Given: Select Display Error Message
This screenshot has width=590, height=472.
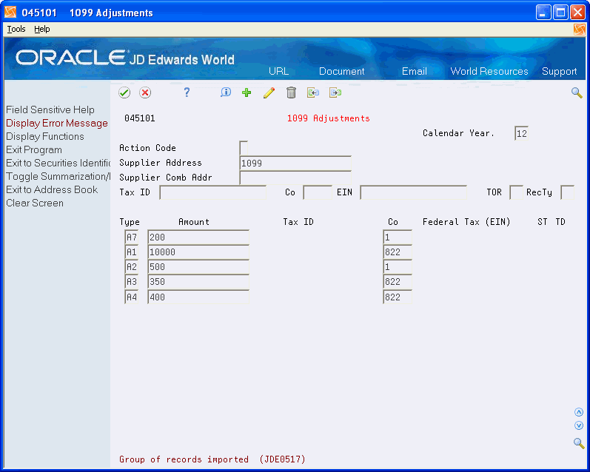Looking at the screenshot, I should point(57,123).
